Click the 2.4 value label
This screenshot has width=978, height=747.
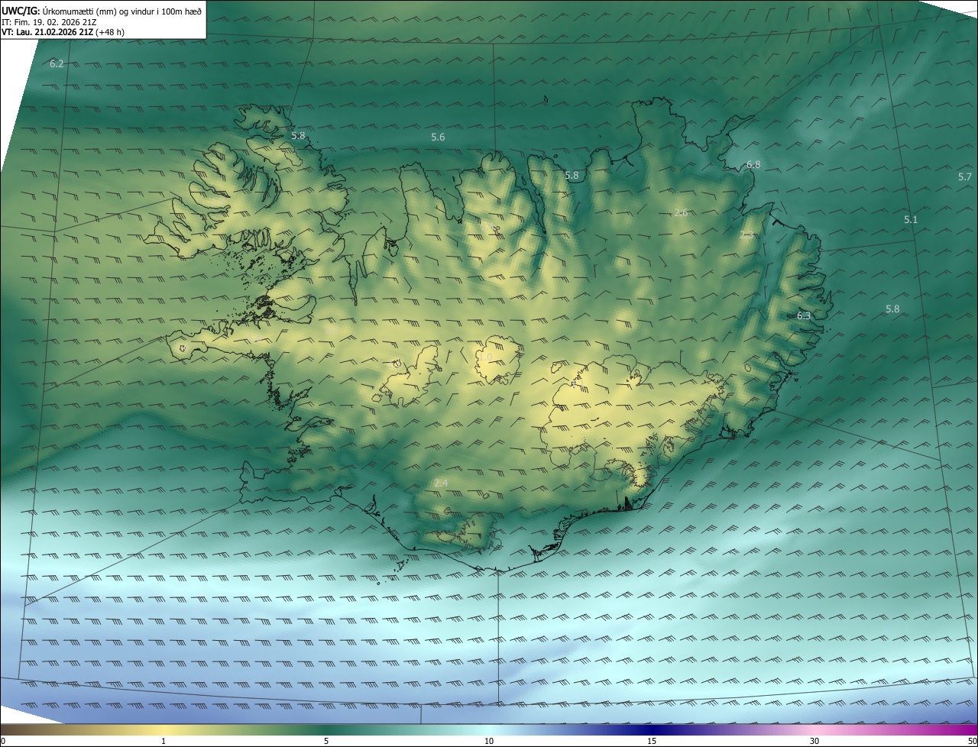click(441, 483)
